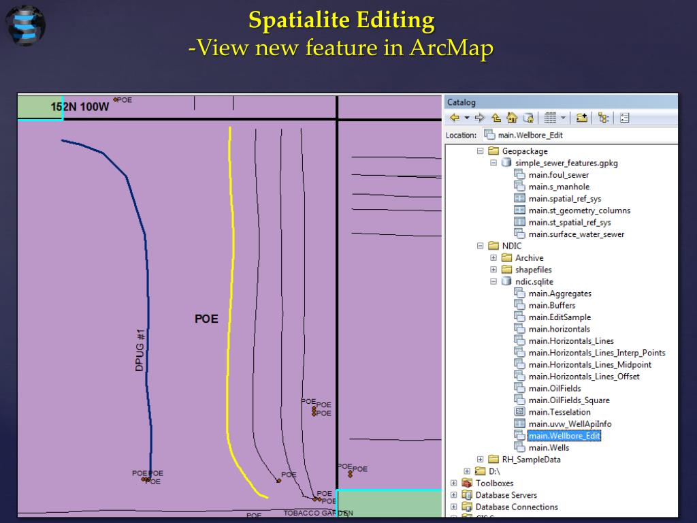The height and width of the screenshot is (523, 697).
Task: Expand the D:\ drive connection
Action: pos(467,471)
